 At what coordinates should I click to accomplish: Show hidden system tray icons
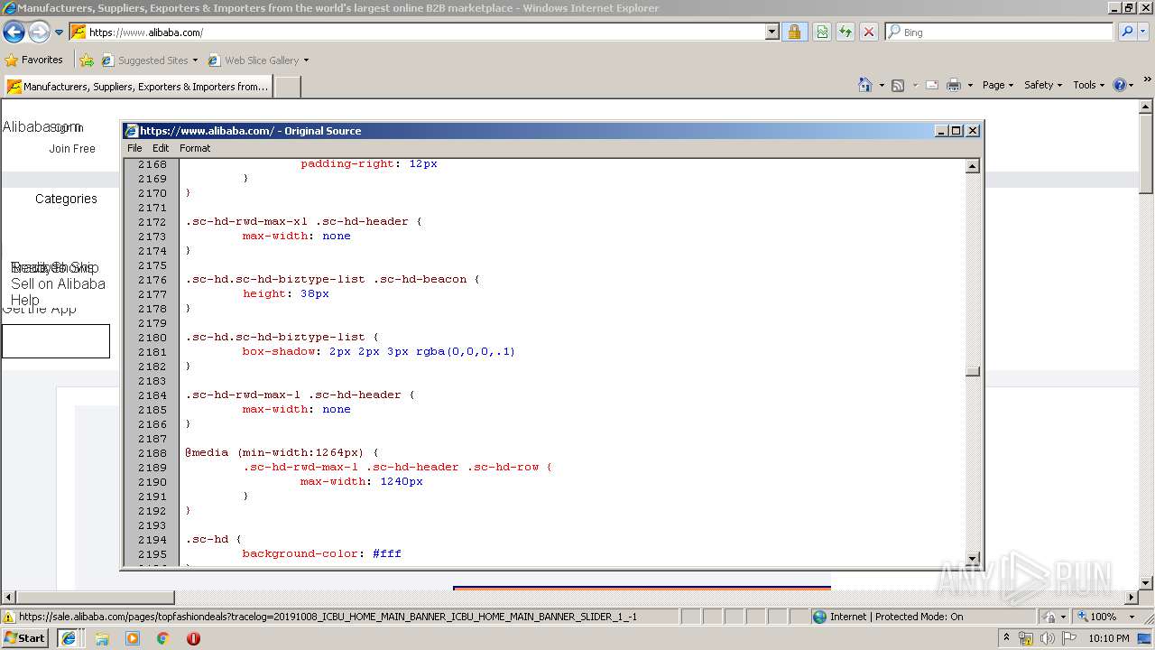pos(1007,638)
